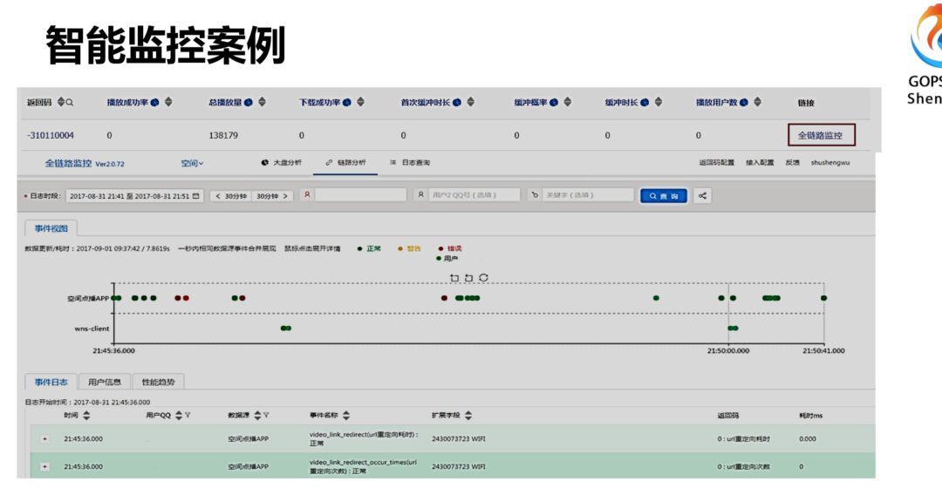Screen dimensions: 942x495
Task: Toggle the 正常 legend item in chart
Action: (369, 248)
